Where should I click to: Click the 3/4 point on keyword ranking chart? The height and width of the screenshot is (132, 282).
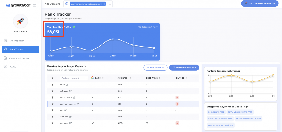[x=273, y=76]
